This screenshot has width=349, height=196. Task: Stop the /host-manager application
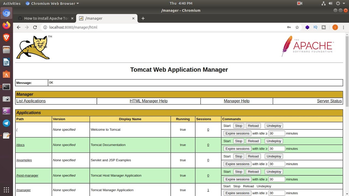point(239,172)
